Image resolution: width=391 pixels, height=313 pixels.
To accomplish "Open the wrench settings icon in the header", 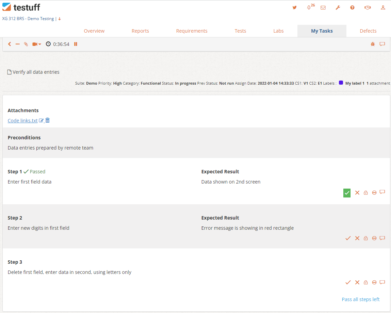I will click(x=338, y=7).
